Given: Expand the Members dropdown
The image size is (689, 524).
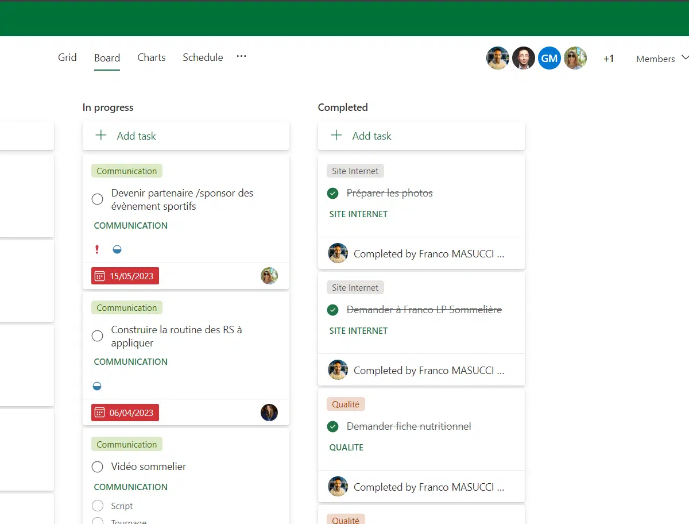Looking at the screenshot, I should pos(684,58).
